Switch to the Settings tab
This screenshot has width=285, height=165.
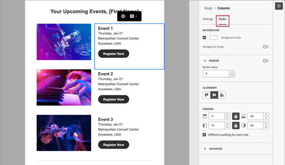(208, 19)
